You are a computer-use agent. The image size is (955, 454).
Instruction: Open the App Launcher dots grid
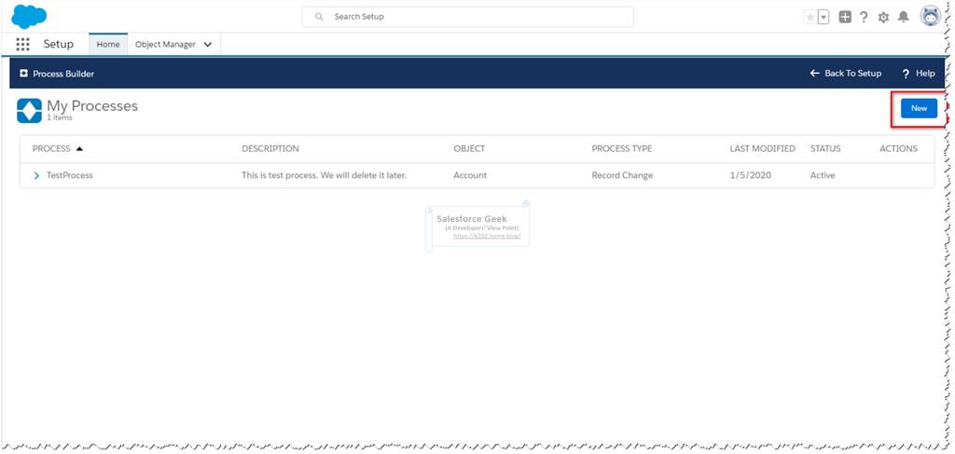tap(22, 45)
